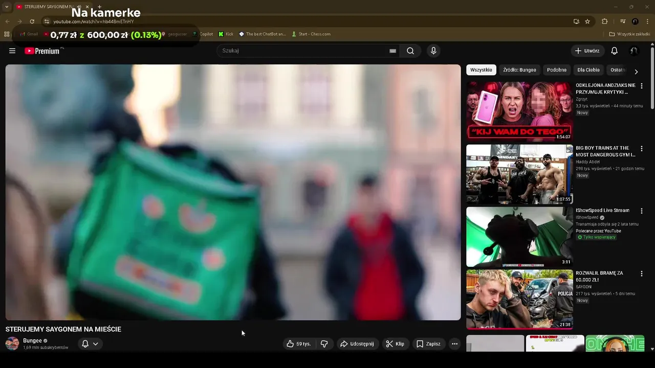Open the Chrome apps grid icon
The image size is (655, 368).
pos(7,34)
